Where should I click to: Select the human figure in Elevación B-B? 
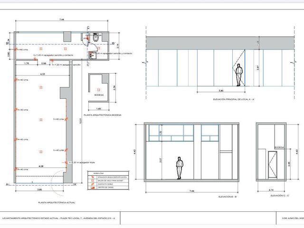(180, 168)
